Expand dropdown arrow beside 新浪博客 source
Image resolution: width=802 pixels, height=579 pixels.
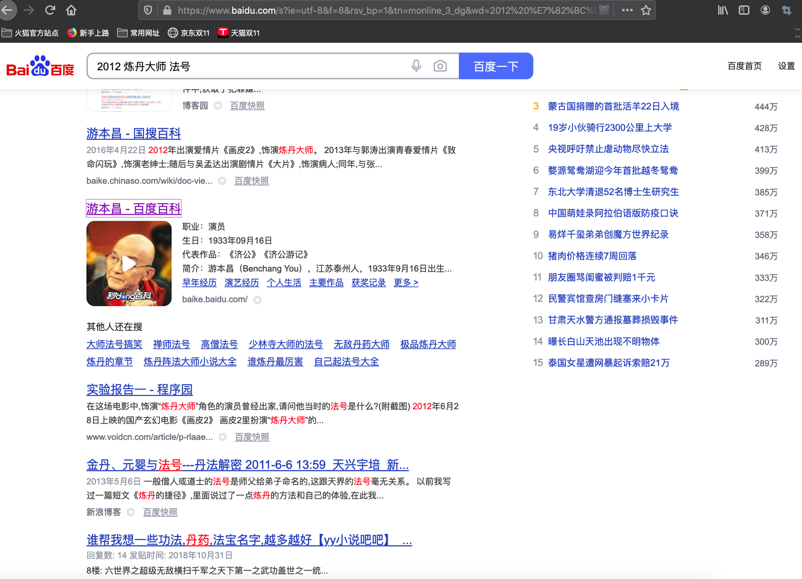point(131,512)
